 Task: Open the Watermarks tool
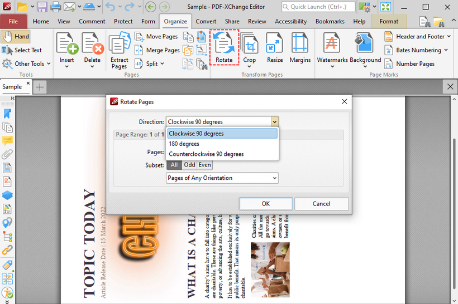tap(332, 50)
